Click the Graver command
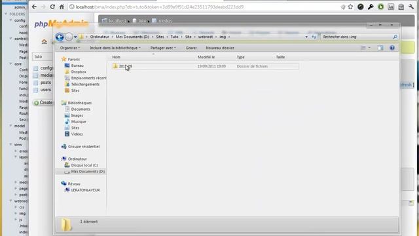The height and width of the screenshot is (236, 419). (191, 48)
